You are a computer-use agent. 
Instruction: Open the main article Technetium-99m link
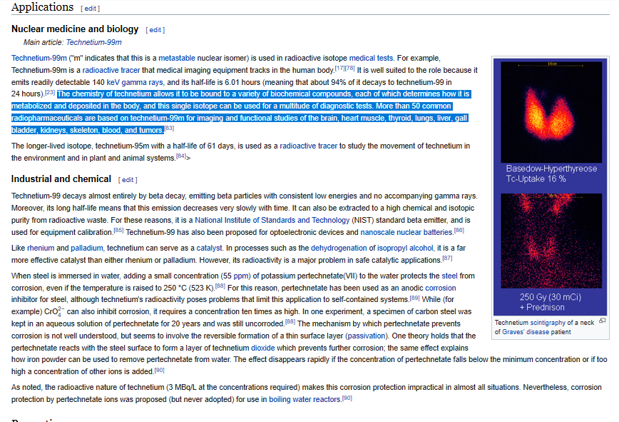coord(94,42)
